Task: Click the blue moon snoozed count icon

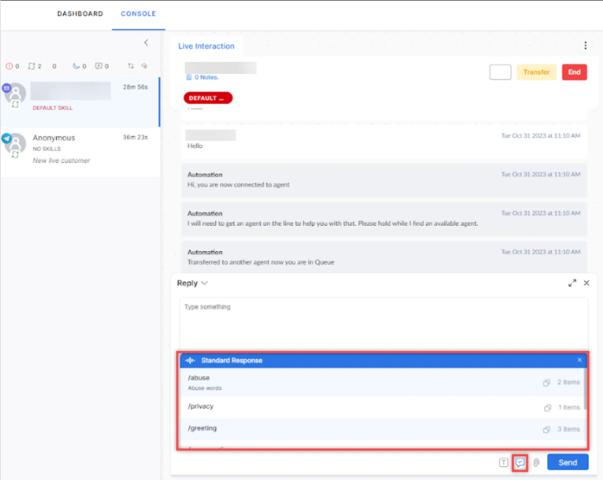Action: click(76, 66)
